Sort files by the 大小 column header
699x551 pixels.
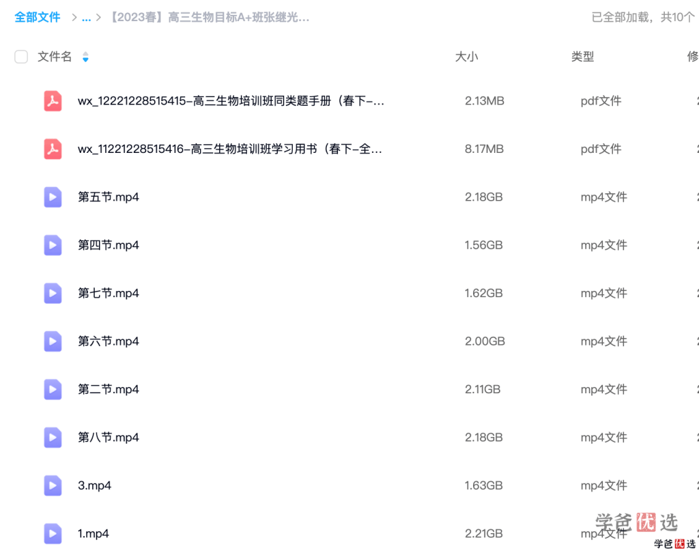[466, 57]
